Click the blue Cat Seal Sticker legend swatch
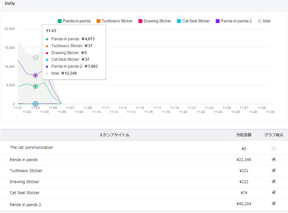288x213 pixels. click(x=179, y=21)
